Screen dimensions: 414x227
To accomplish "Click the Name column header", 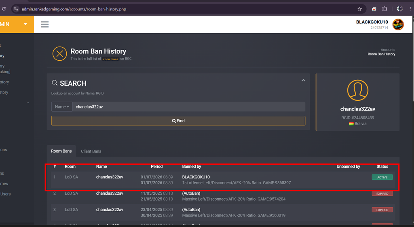I will tap(101, 166).
